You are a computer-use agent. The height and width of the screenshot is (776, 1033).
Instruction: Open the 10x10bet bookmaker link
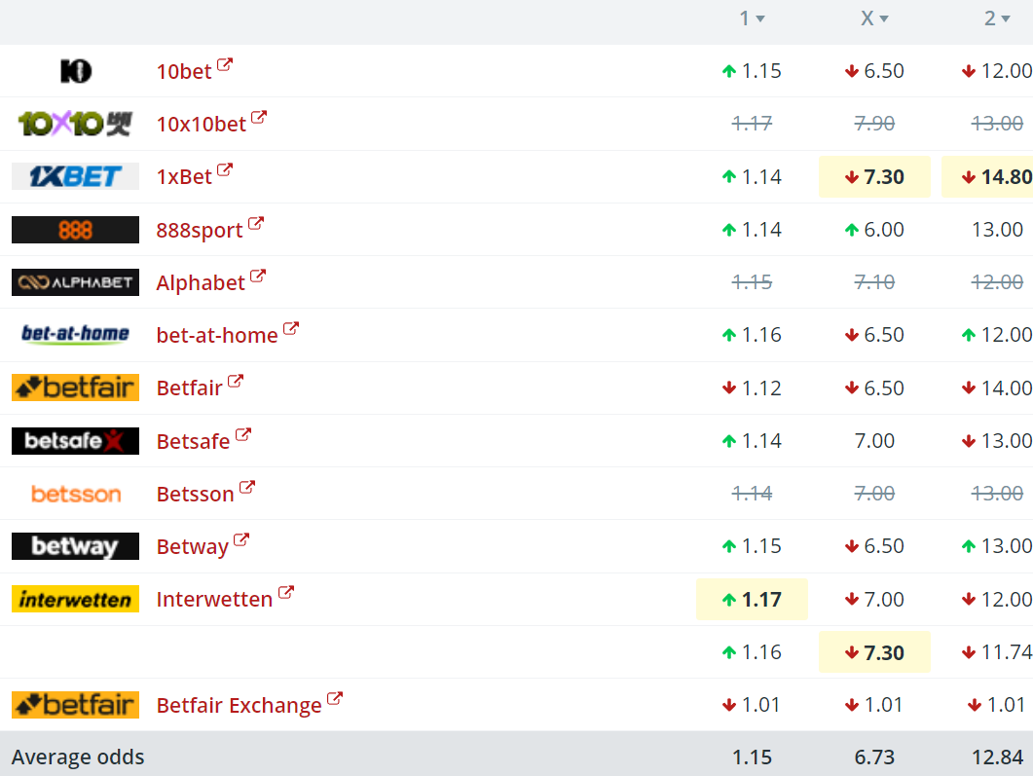(x=201, y=125)
